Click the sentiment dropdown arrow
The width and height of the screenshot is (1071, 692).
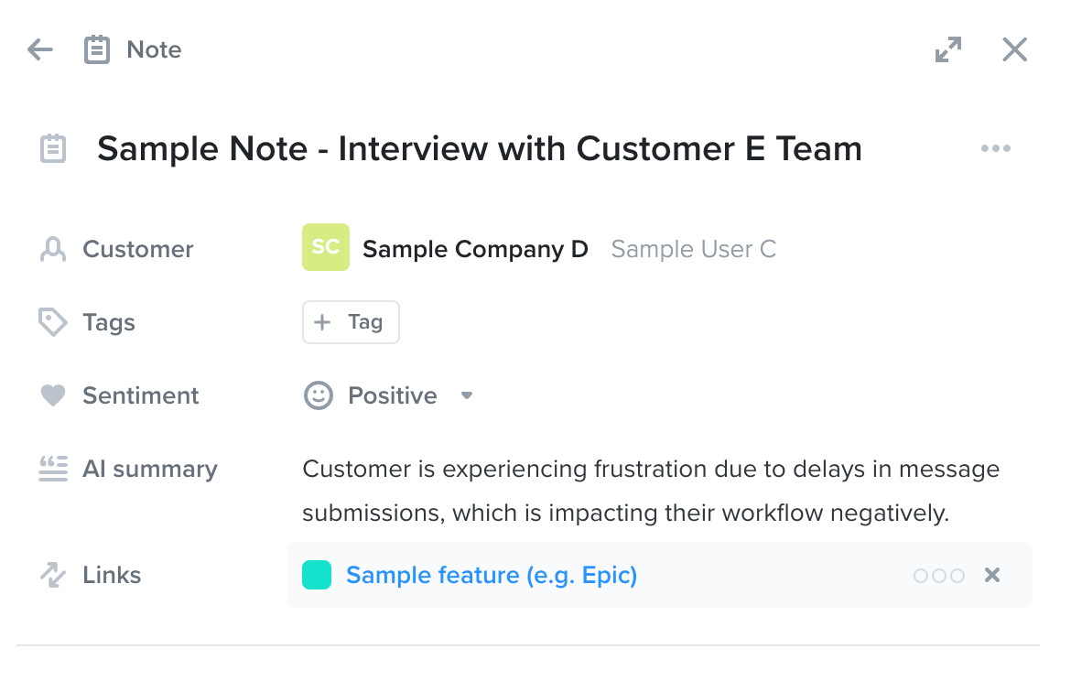(x=467, y=395)
